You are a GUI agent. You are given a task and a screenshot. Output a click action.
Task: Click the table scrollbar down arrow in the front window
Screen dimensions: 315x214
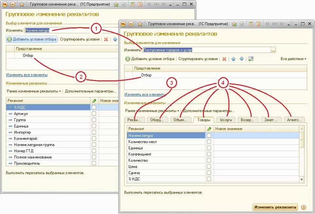(302, 180)
